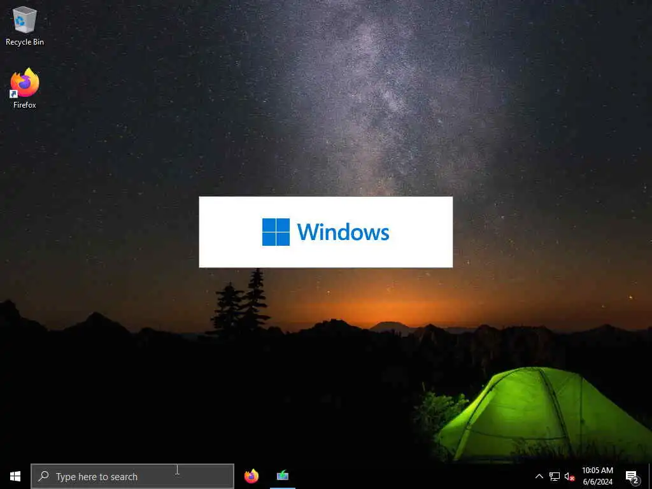Open the muted volume tray icon

coord(570,476)
